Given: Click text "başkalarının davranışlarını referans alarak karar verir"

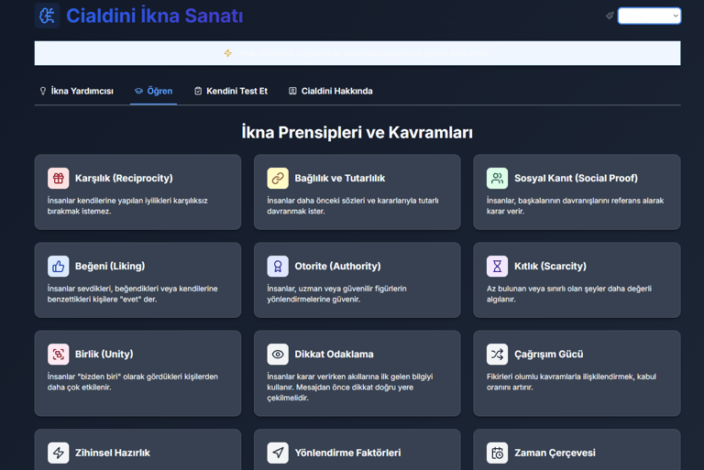Looking at the screenshot, I should tap(576, 206).
